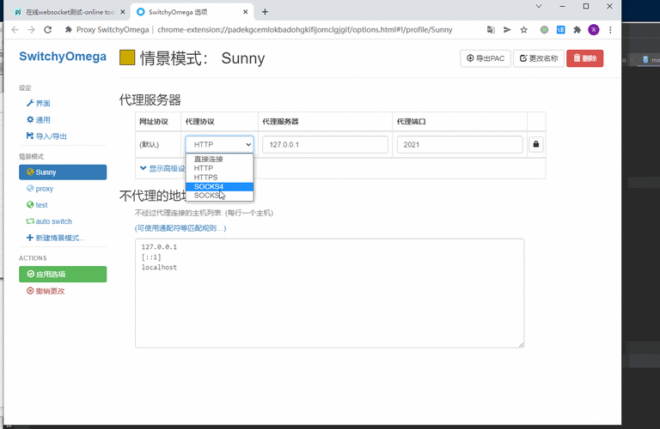This screenshot has height=429, width=660.
Task: Click into the bypass list text area
Action: click(x=330, y=293)
